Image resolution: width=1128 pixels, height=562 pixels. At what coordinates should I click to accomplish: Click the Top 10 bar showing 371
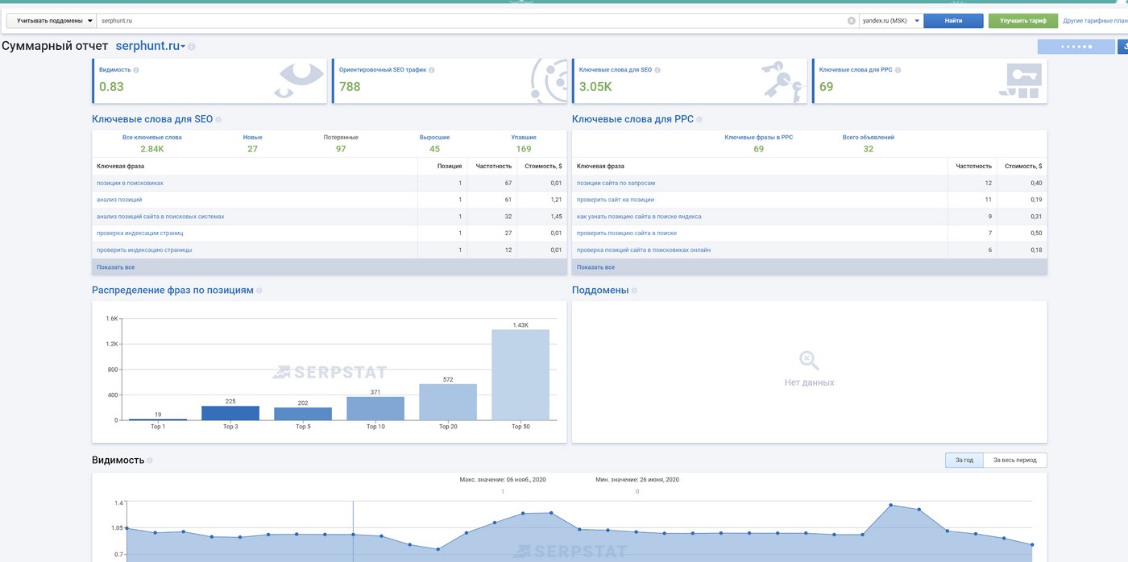click(x=375, y=408)
